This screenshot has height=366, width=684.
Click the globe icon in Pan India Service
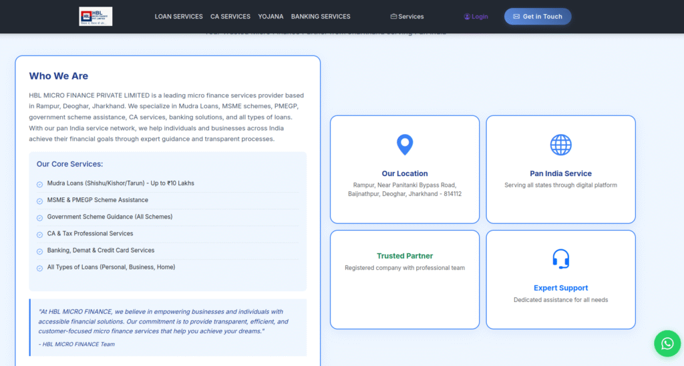(560, 145)
